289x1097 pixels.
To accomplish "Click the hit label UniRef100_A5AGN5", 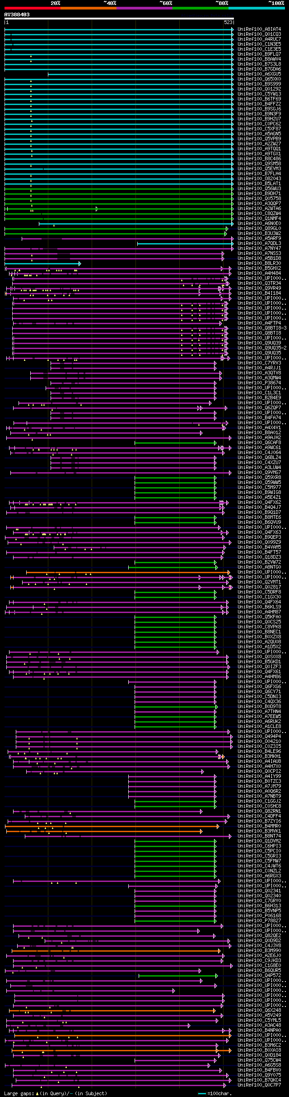I will tap(259, 134).
